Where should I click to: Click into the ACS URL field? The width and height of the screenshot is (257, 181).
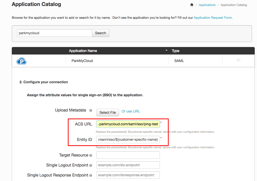(x=128, y=124)
